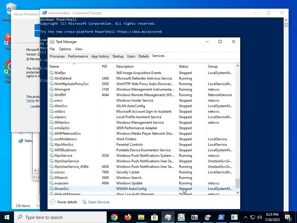297x223 pixels.
Task: Click services list scroll up arrow
Action: point(238,66)
